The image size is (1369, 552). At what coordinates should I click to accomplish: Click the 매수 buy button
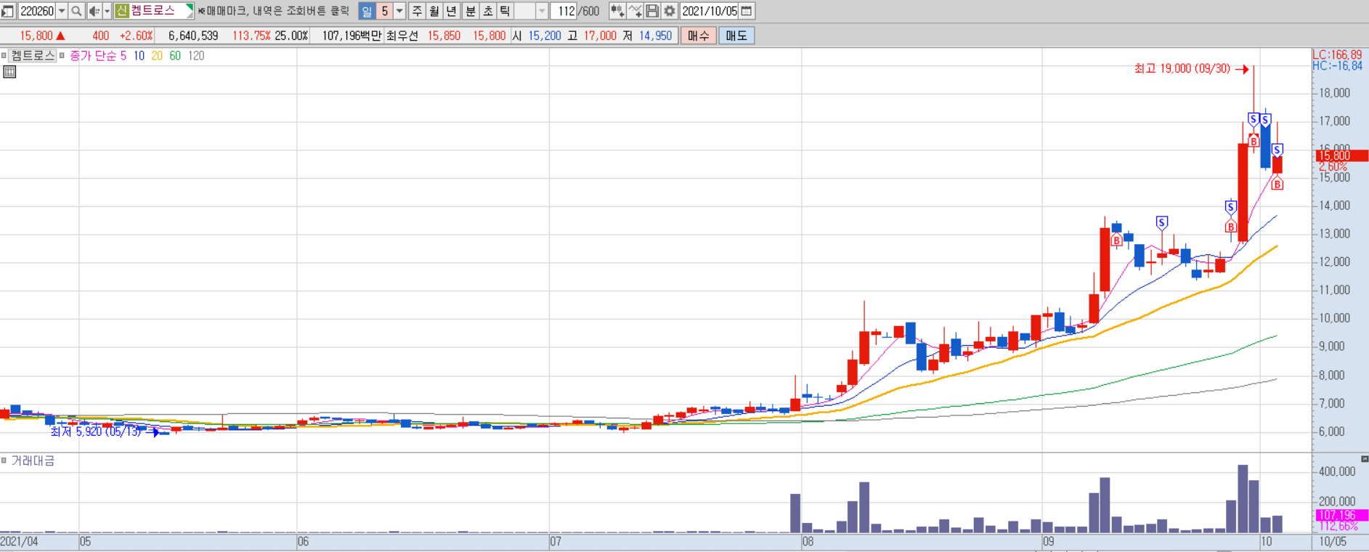point(699,36)
